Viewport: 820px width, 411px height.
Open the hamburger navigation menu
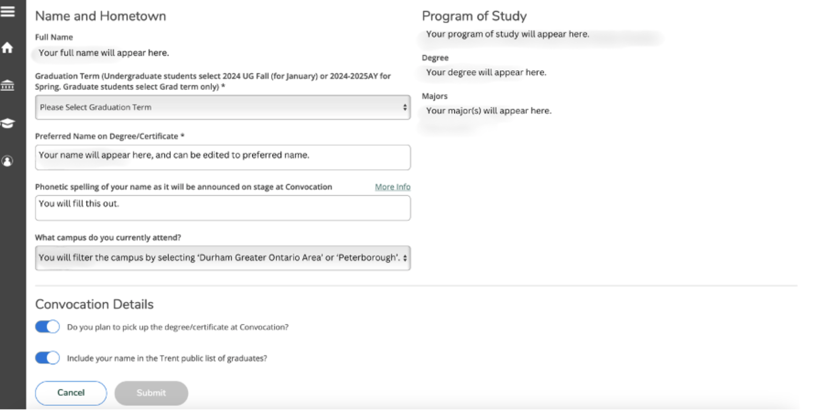pos(8,10)
